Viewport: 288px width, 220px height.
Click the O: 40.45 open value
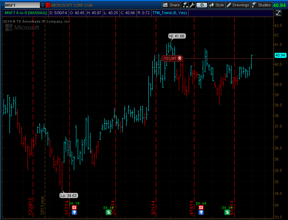pos(77,13)
